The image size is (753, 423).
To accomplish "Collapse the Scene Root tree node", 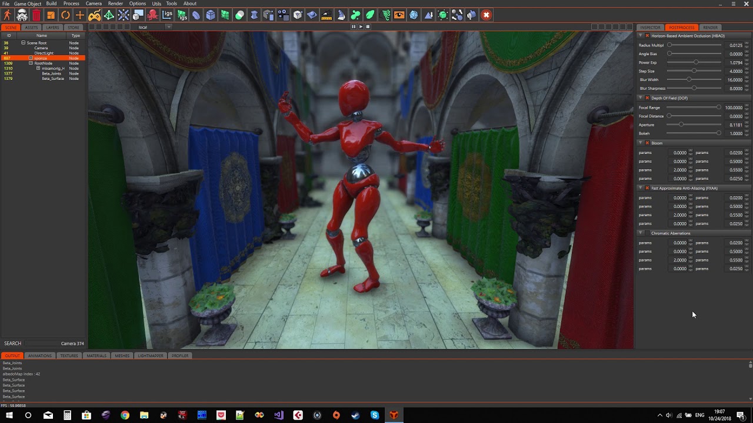I will click(24, 43).
